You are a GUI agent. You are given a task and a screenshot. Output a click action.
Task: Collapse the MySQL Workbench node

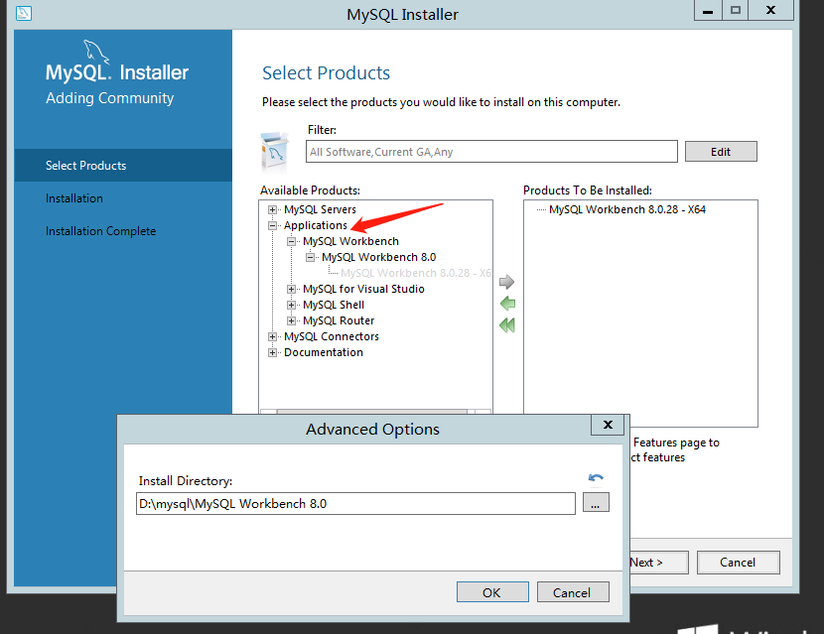click(291, 242)
